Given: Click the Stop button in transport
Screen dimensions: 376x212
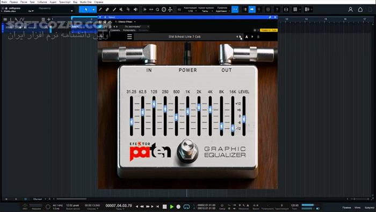Looking at the screenshot, I should tap(164, 207).
